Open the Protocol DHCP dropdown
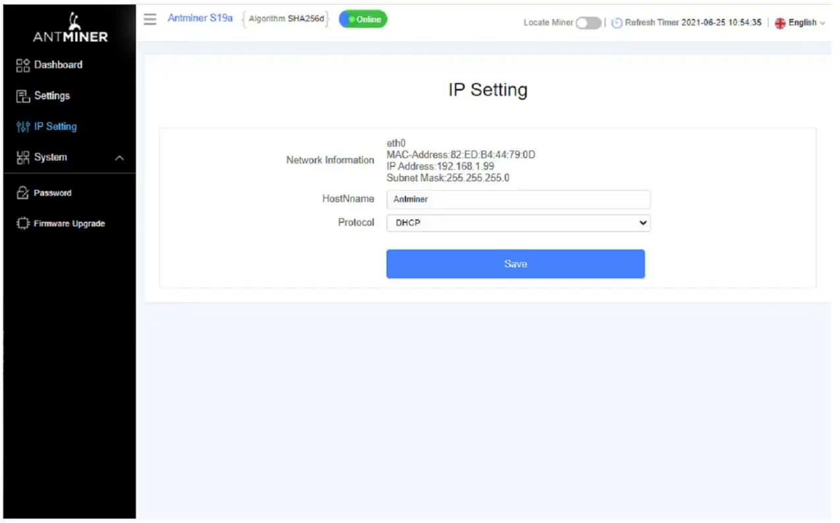The image size is (840, 523). click(518, 223)
